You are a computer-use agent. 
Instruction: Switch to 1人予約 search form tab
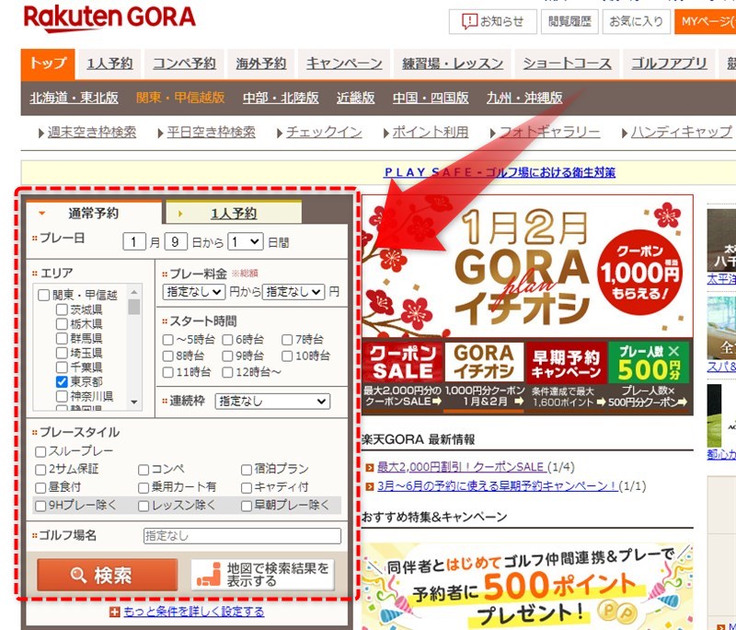point(234,214)
